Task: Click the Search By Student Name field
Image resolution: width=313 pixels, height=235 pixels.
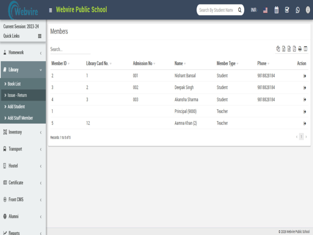Action: click(x=216, y=10)
